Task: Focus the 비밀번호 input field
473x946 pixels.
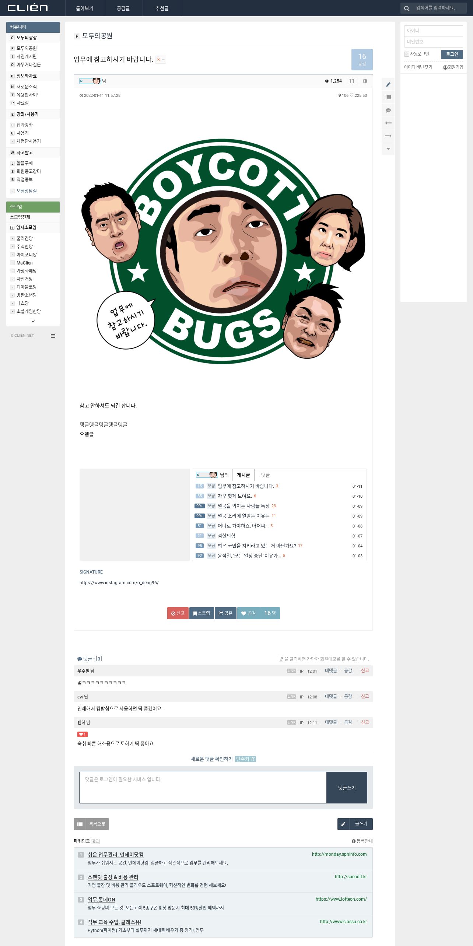Action: [x=434, y=42]
